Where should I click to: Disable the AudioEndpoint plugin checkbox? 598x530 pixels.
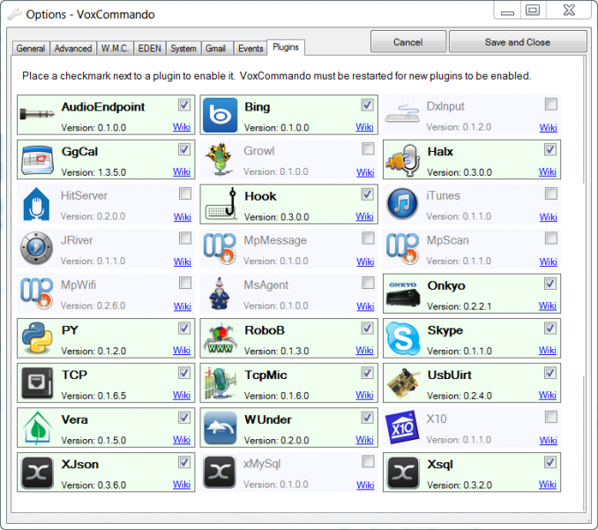tap(184, 104)
